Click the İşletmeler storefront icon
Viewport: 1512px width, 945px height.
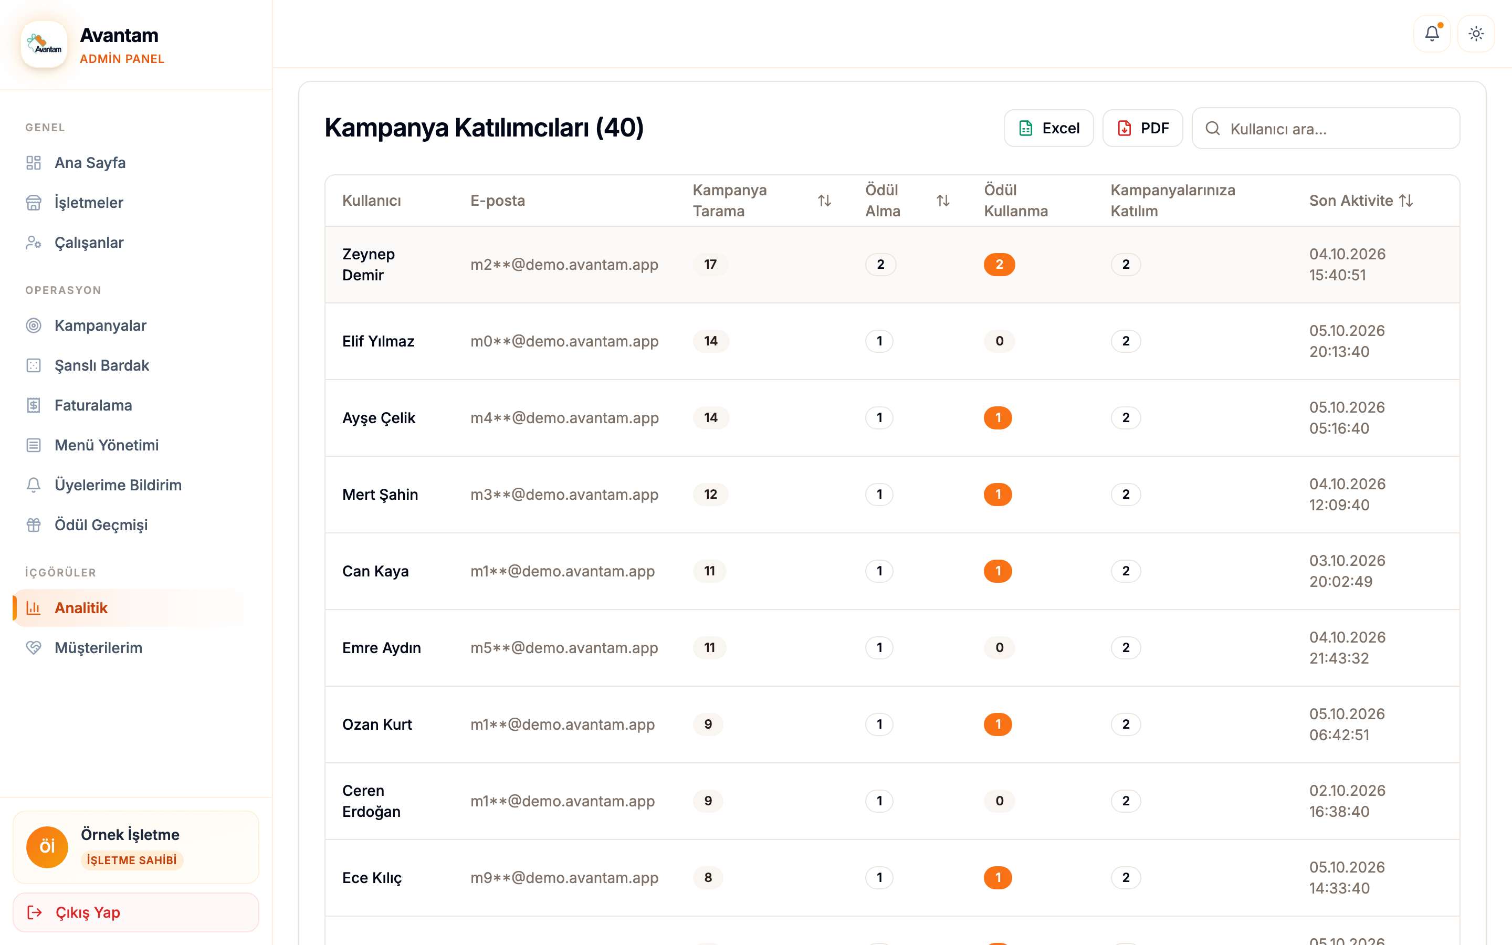pyautogui.click(x=34, y=203)
